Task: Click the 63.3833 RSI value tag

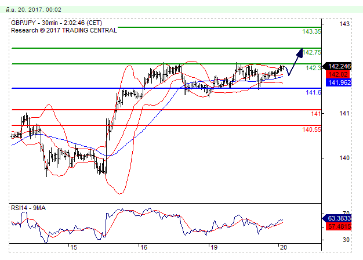Action: coord(337,218)
